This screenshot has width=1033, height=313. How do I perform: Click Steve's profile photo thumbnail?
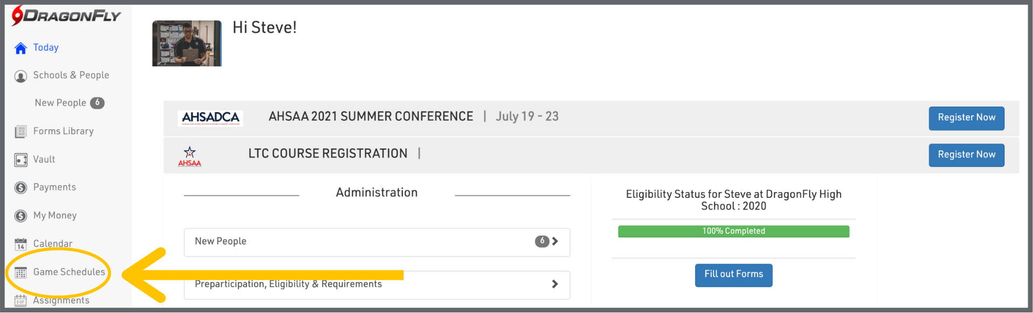click(187, 44)
